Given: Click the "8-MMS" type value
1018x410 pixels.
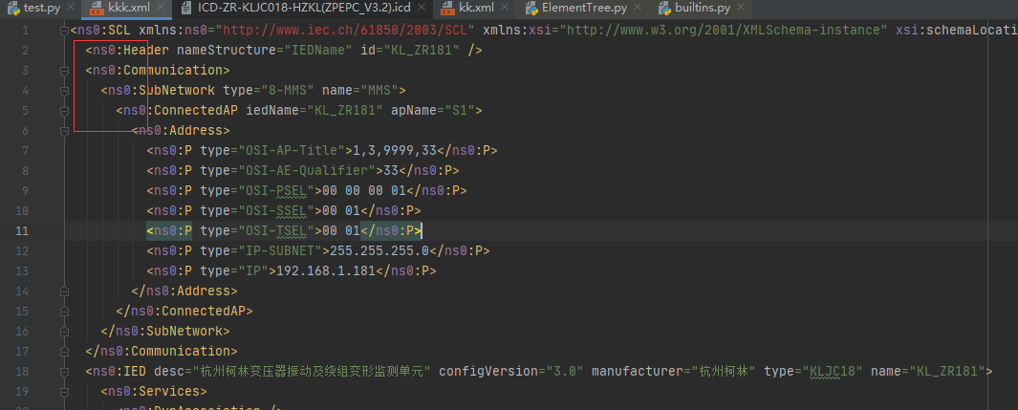Looking at the screenshot, I should pyautogui.click(x=289, y=90).
